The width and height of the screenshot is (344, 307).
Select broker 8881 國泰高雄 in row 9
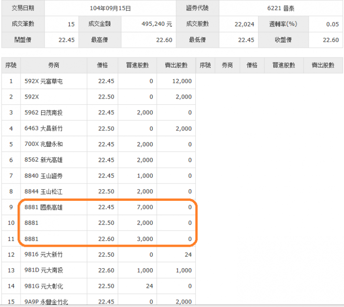point(43,207)
